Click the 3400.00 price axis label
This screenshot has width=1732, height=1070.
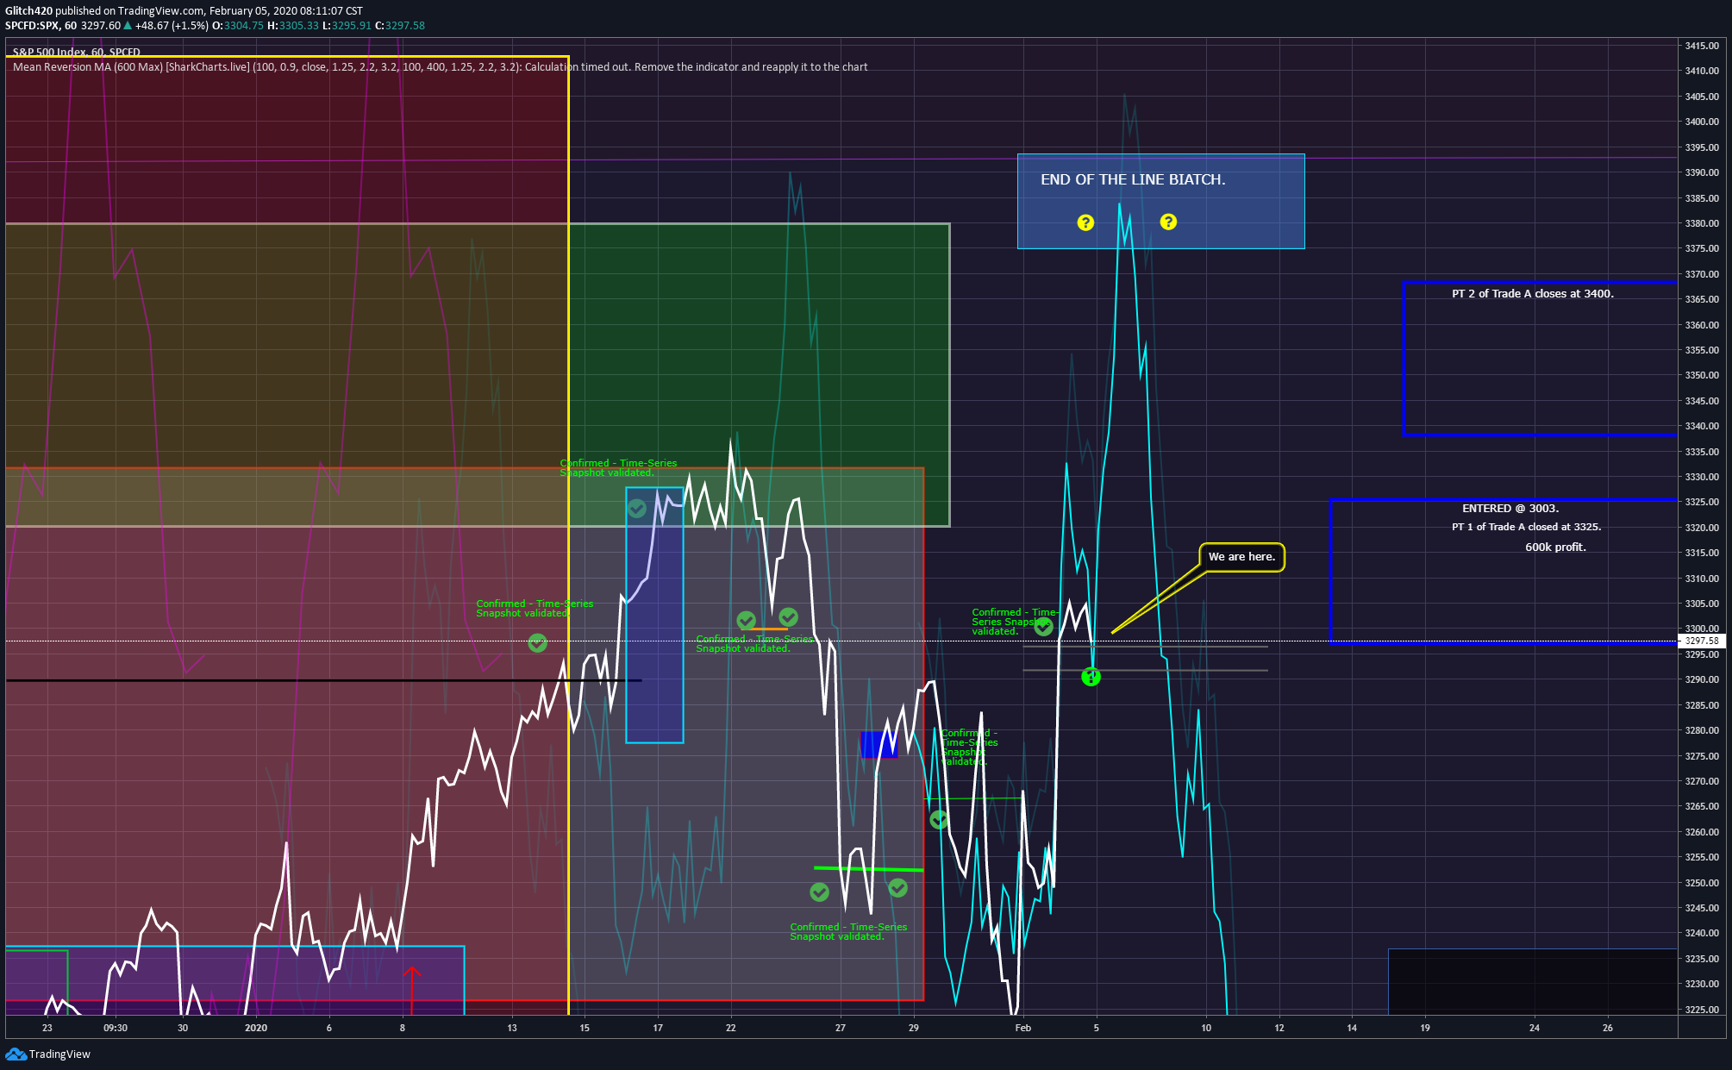1701,122
